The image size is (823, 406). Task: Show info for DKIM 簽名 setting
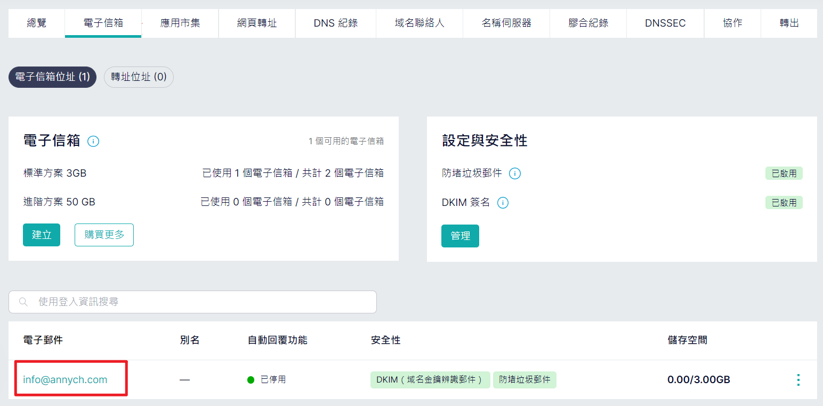click(503, 203)
